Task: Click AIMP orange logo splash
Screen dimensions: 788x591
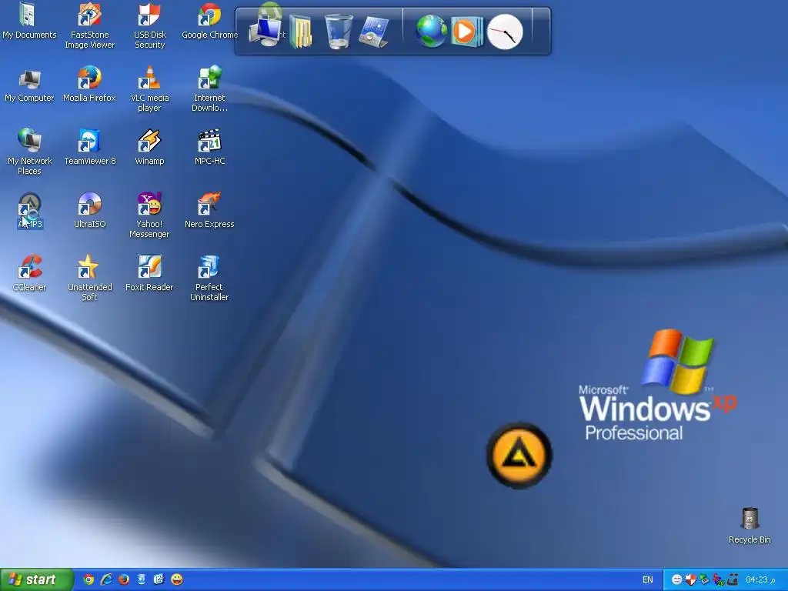Action: click(519, 456)
